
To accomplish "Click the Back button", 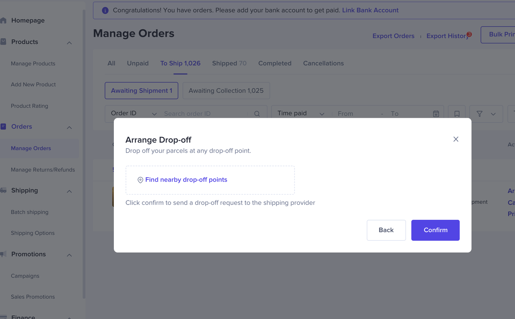I will pos(386,230).
